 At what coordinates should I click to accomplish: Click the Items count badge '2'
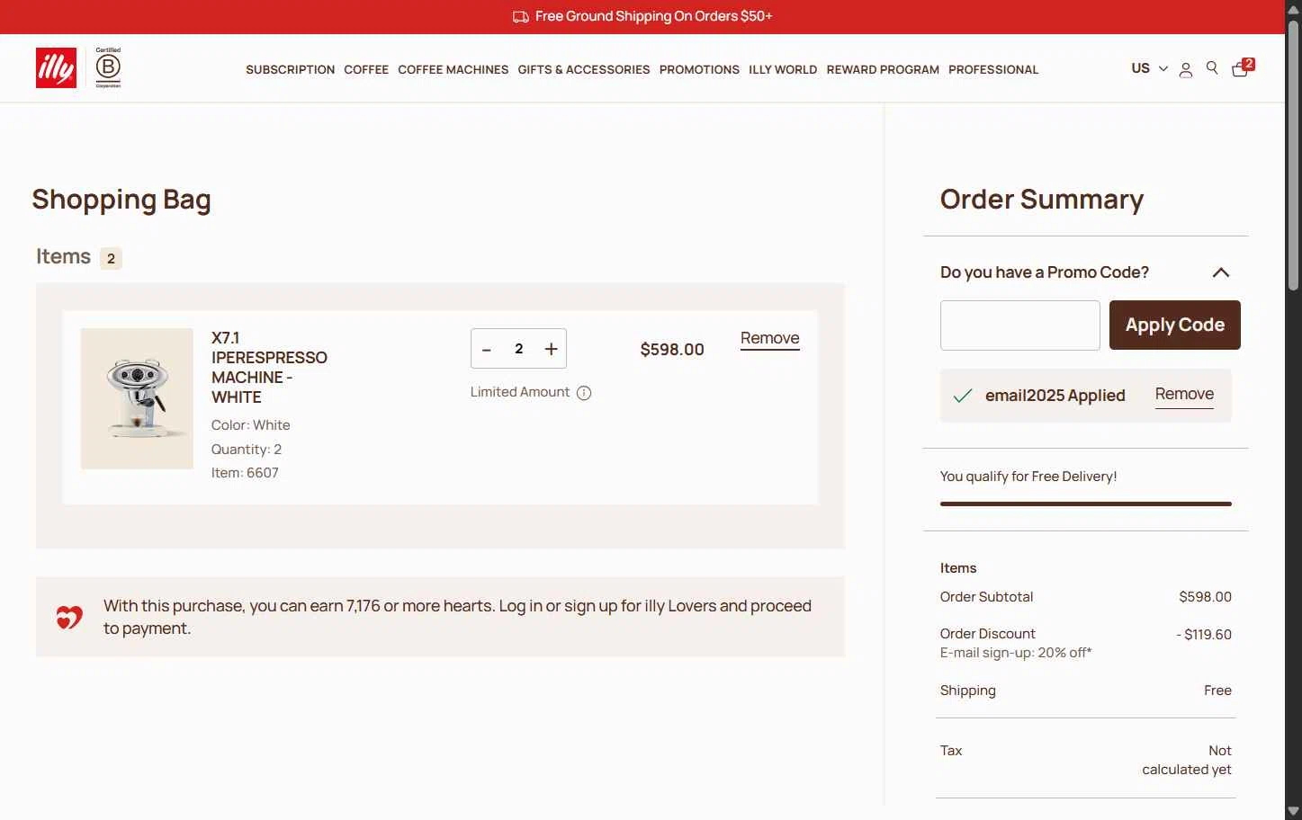(x=111, y=259)
